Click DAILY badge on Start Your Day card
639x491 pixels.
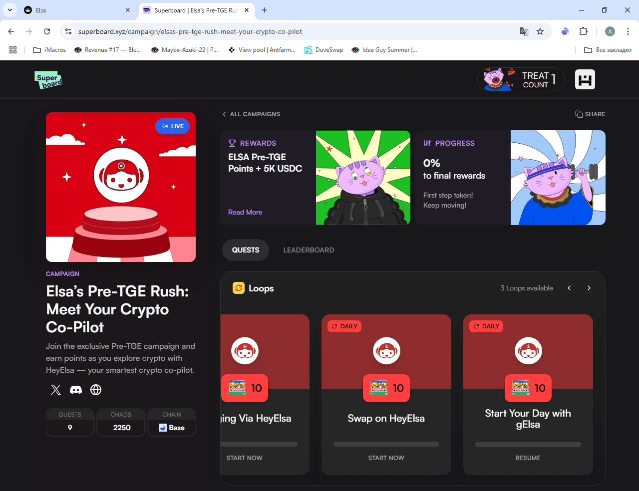pyautogui.click(x=486, y=326)
